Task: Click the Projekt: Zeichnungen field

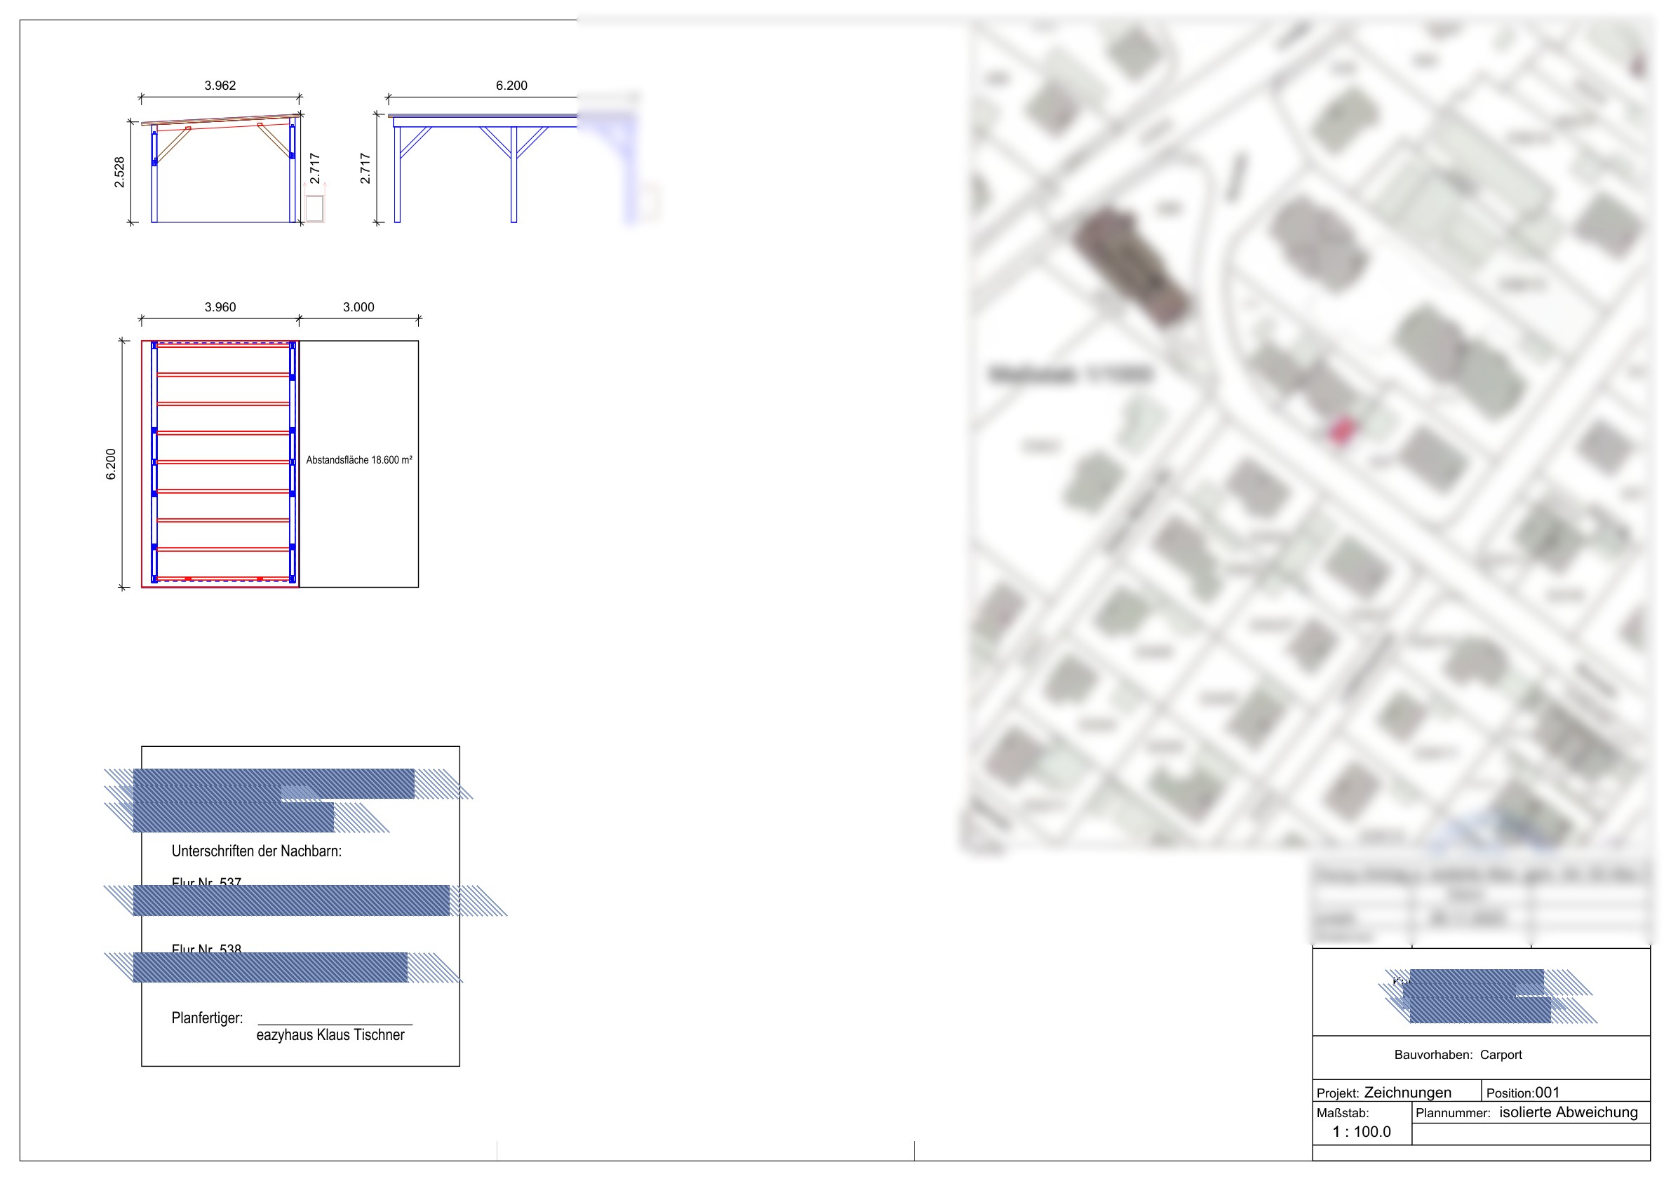Action: [x=1383, y=1092]
